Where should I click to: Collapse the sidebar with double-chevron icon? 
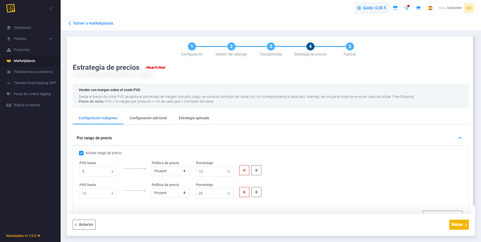click(51, 8)
